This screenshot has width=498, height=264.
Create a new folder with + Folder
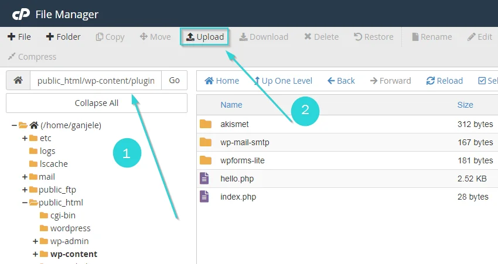pyautogui.click(x=63, y=37)
